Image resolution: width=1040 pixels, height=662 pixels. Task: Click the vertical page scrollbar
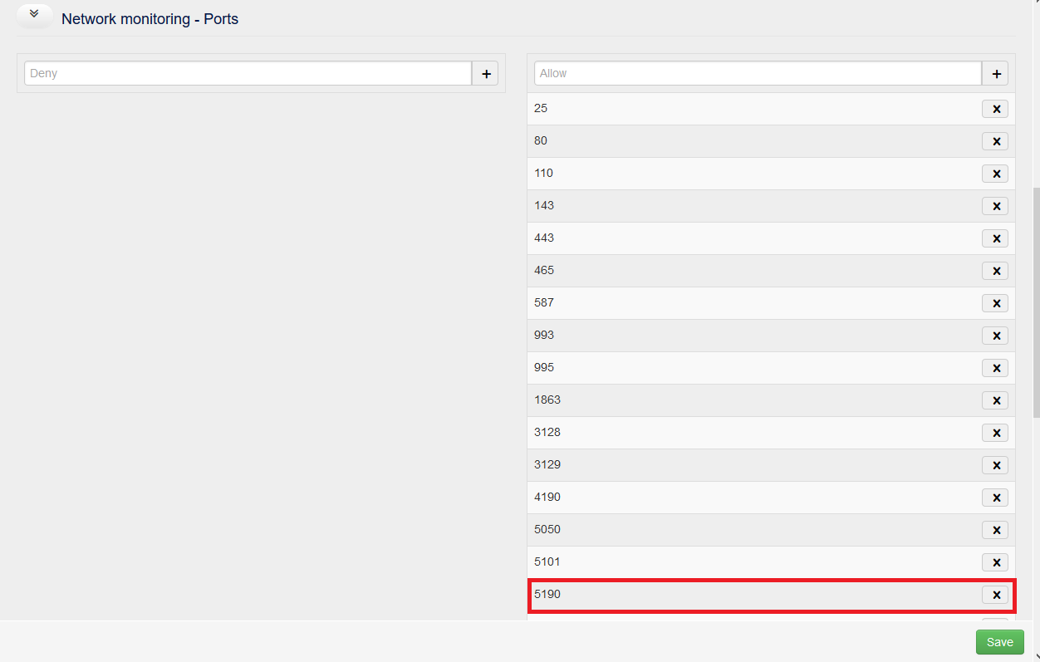1035,299
